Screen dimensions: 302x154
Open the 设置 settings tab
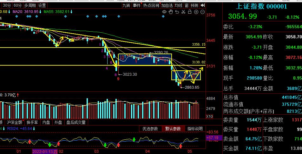pyautogui.click(x=42, y=5)
